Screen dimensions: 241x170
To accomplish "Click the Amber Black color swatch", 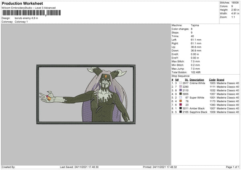I will click(x=180, y=108).
